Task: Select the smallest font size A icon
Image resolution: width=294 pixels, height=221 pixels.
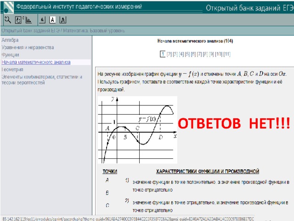Action: (42, 20)
